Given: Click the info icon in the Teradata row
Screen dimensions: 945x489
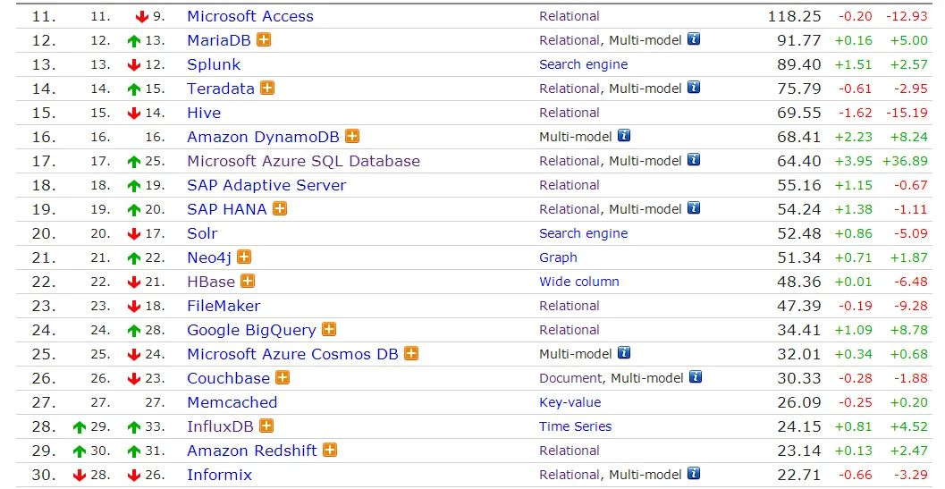Looking at the screenshot, I should click(694, 88).
